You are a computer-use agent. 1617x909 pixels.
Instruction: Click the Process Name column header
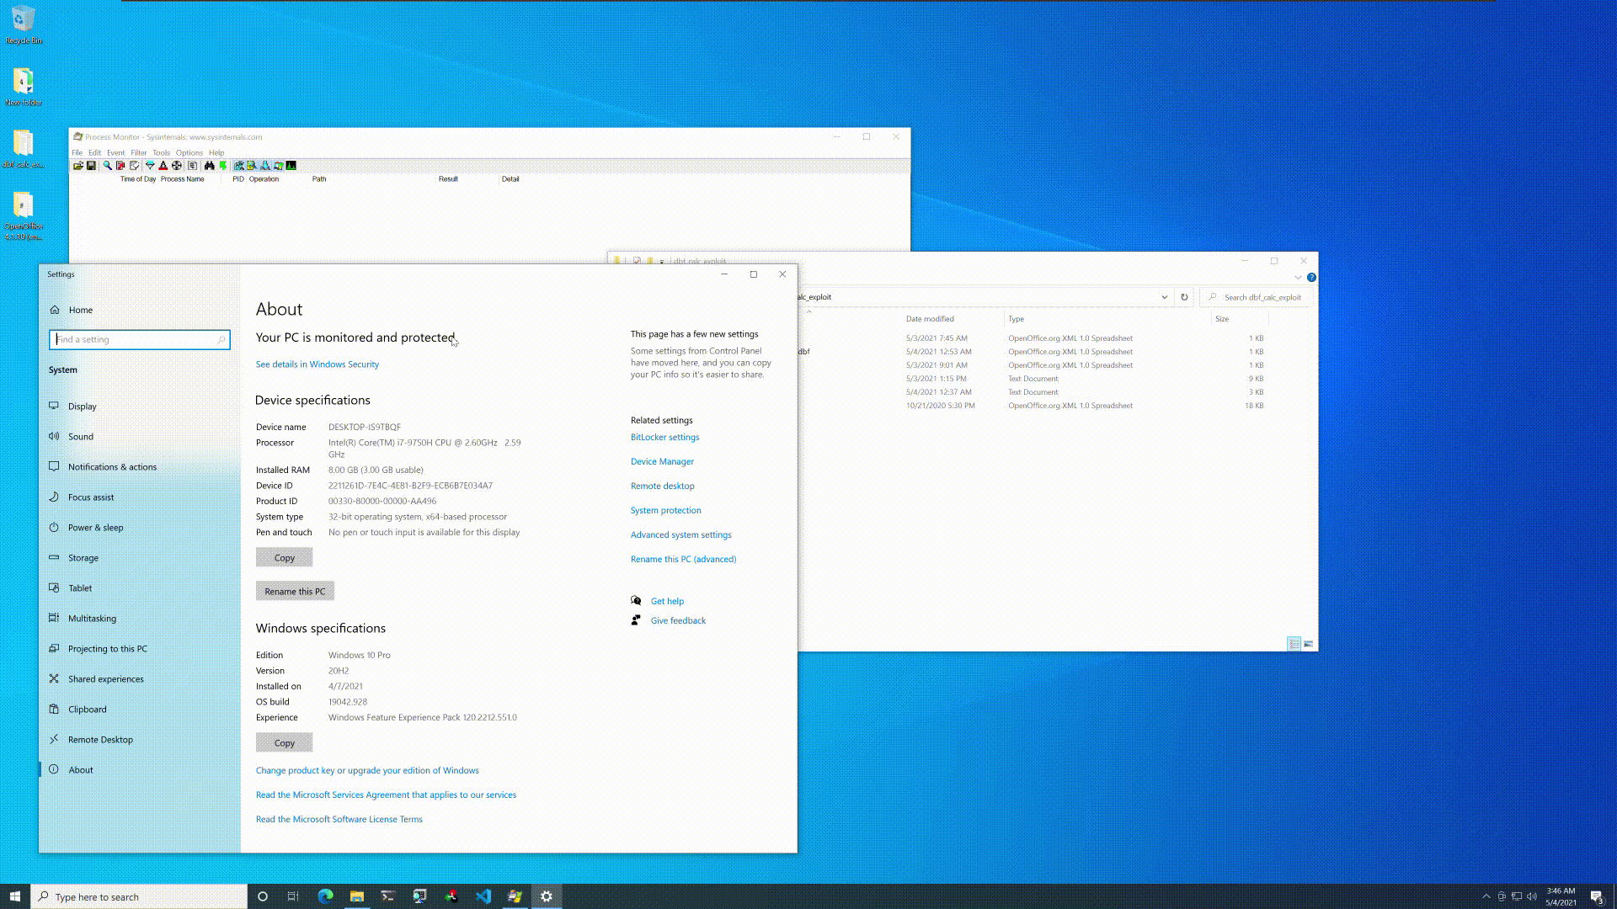tap(183, 179)
